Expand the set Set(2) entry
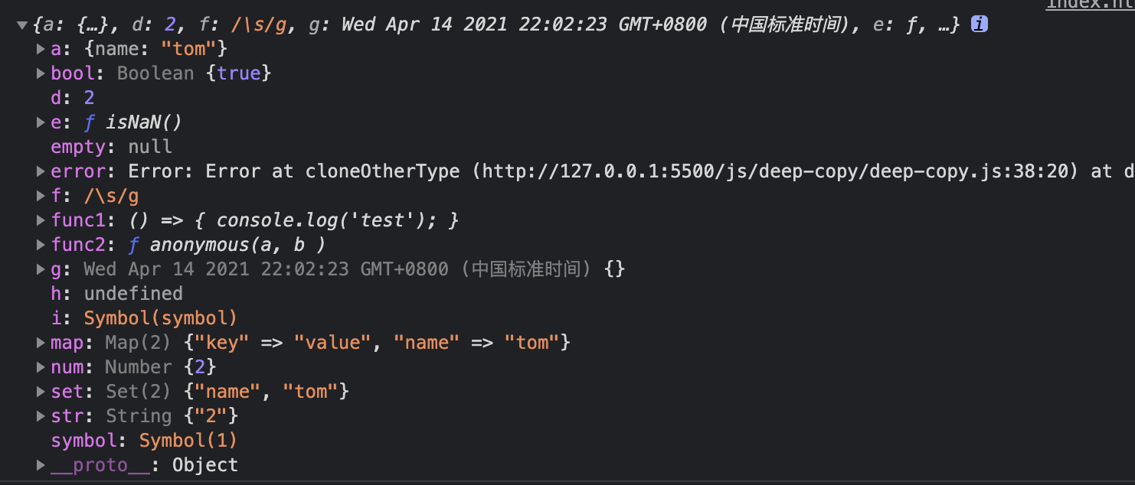Image resolution: width=1135 pixels, height=485 pixels. click(41, 392)
